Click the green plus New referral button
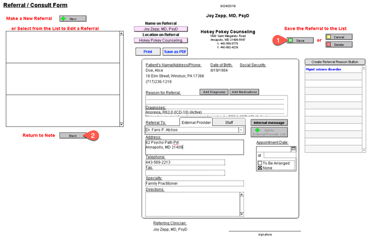The height and width of the screenshot is (240, 371). coord(73,19)
